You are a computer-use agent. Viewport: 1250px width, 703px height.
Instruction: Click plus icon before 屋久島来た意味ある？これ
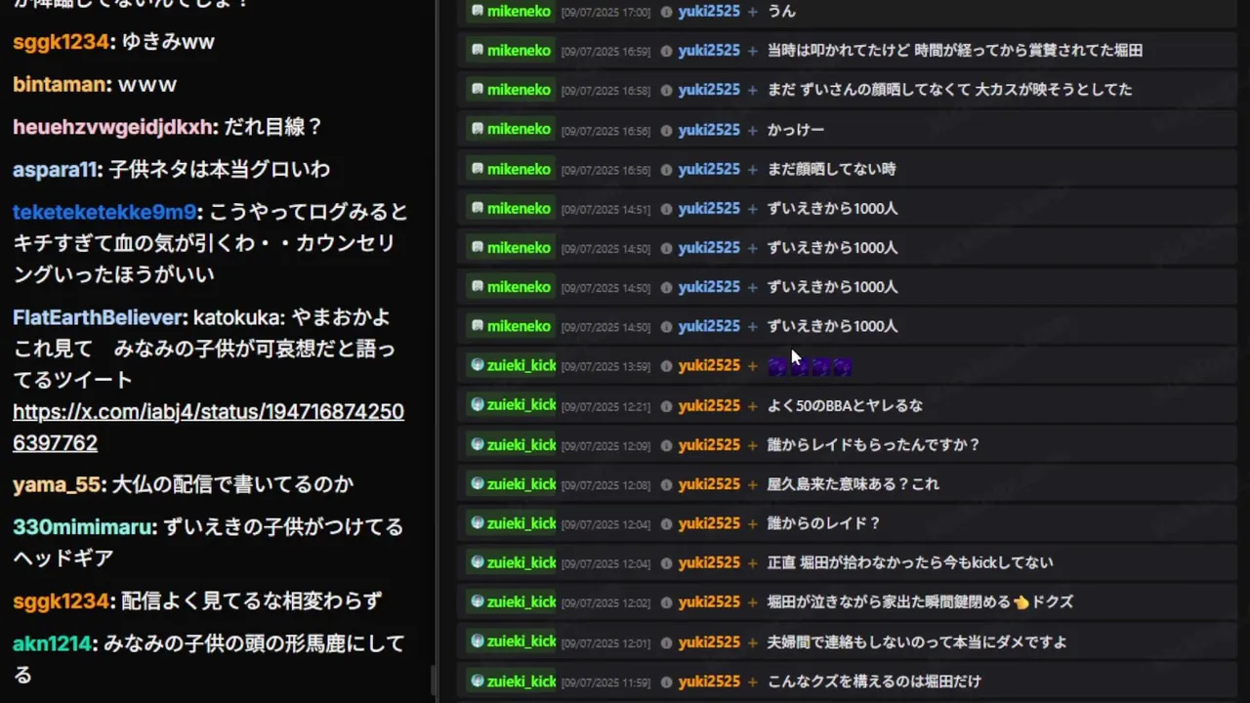(x=752, y=484)
